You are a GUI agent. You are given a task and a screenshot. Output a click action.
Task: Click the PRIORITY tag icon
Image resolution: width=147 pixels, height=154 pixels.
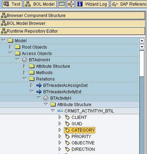coord(67,137)
